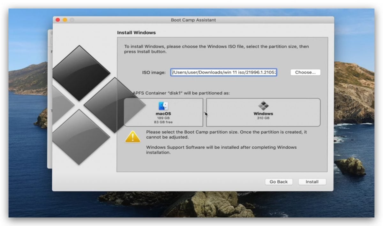Click the 'To install Windows, please choose' instructions

(x=216, y=49)
